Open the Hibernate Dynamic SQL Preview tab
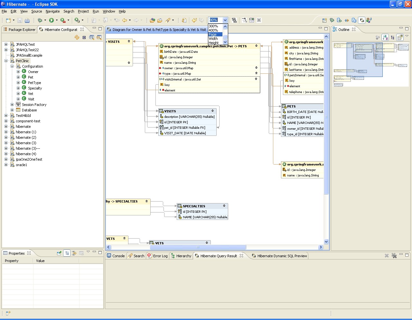The width and height of the screenshot is (412, 320). pos(279,256)
